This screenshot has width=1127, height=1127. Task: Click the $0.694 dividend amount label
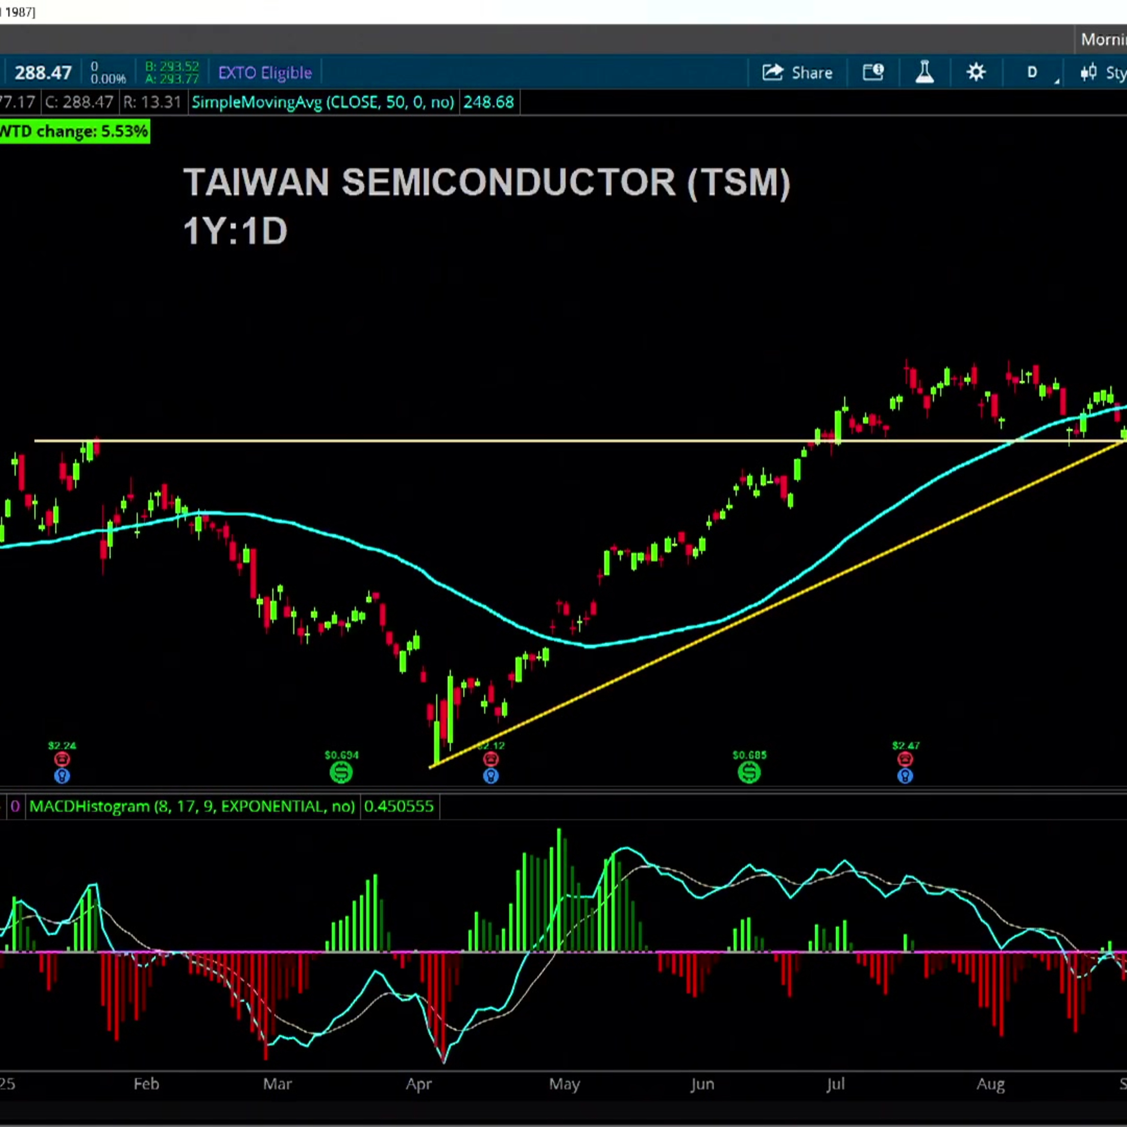click(341, 755)
